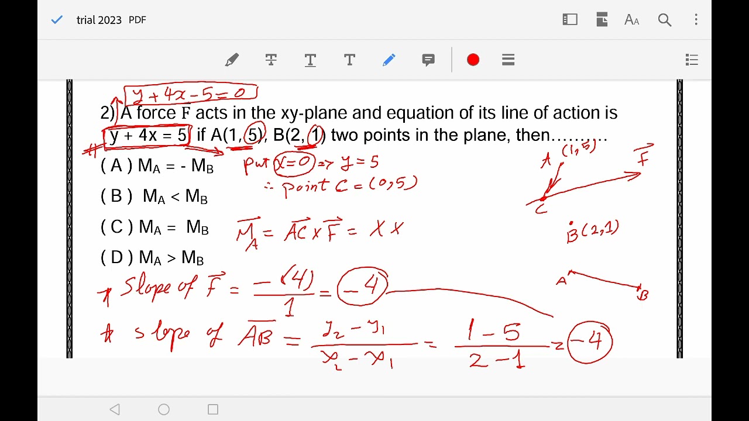Image resolution: width=749 pixels, height=421 pixels.
Task: Select the add text tool
Action: point(349,60)
